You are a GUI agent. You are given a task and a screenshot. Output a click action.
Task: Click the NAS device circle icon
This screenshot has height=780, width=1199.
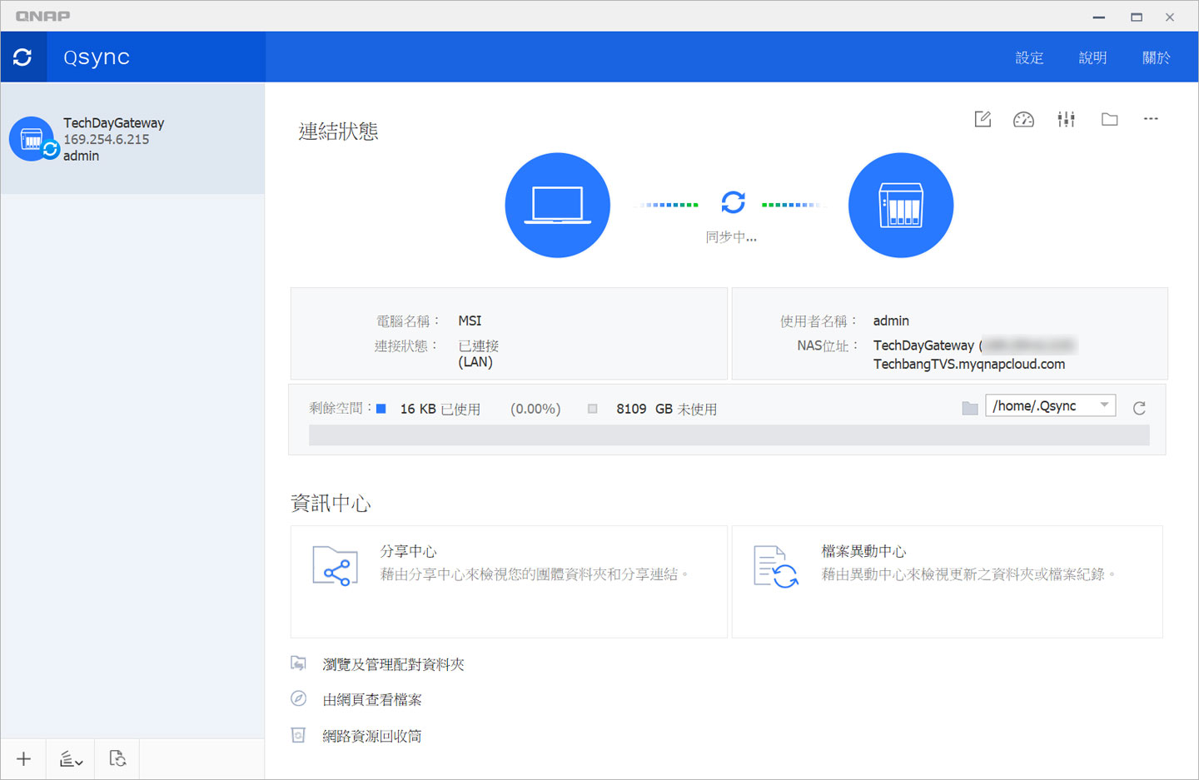(900, 205)
